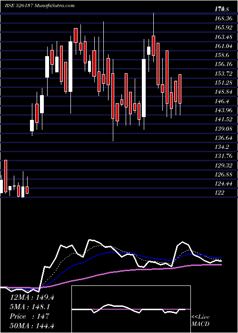The height and width of the screenshot is (333, 238).
Task: Click the 12MA : 149.4 legend text
Action: (32, 297)
